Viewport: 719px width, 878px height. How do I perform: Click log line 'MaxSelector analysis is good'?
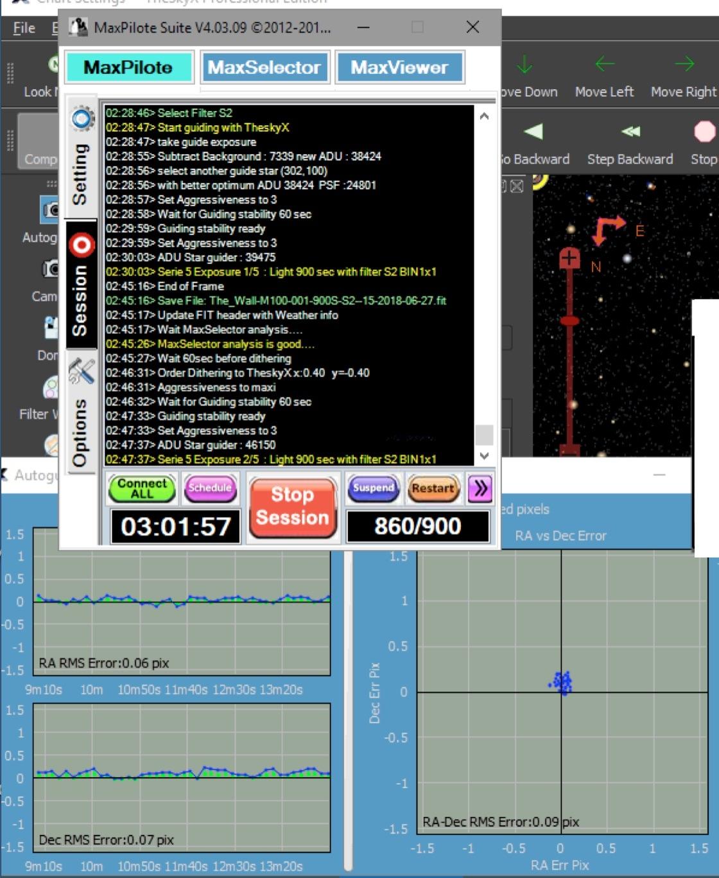[x=211, y=344]
